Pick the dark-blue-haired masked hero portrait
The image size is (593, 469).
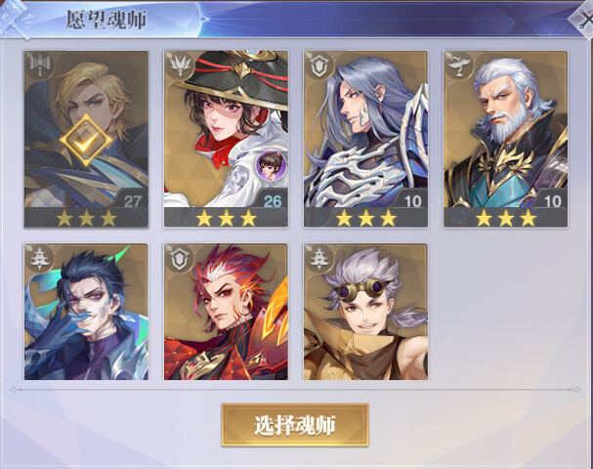tap(86, 312)
